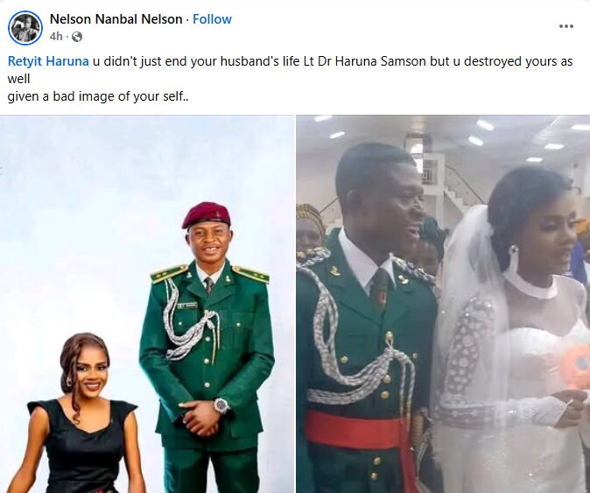Click the maroon beret in left photo
Viewport: 590px width, 493px height.
[x=208, y=214]
